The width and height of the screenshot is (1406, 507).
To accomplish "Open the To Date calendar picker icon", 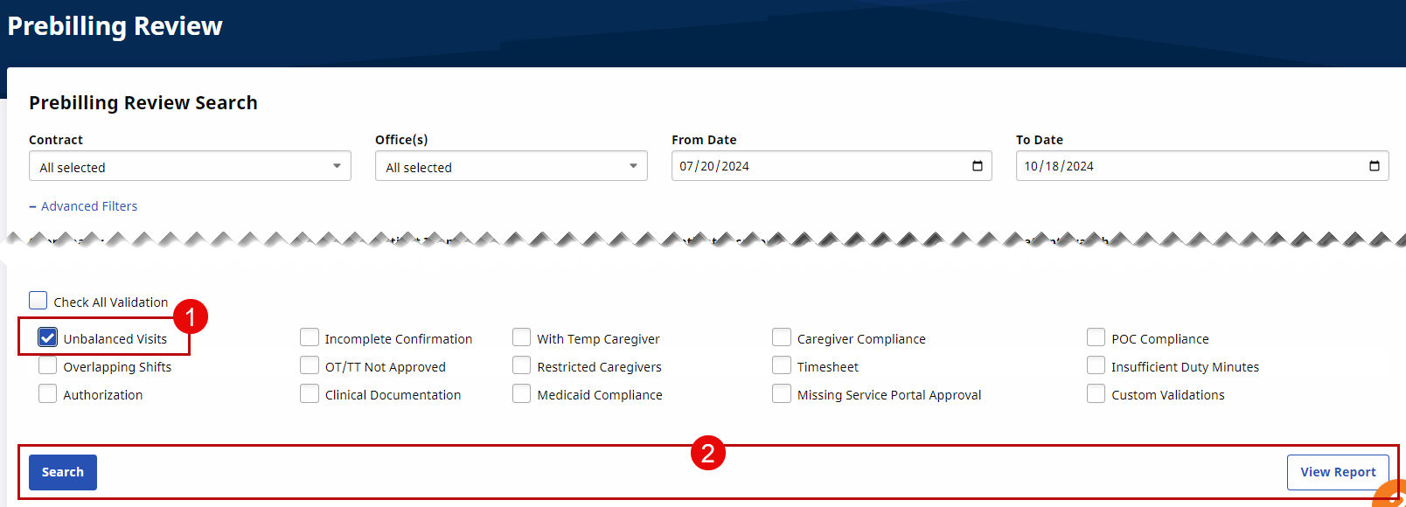I will [1374, 166].
